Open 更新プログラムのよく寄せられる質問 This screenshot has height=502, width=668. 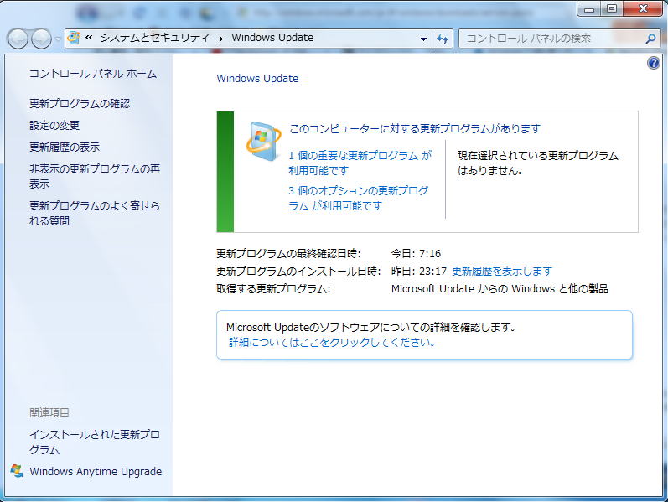pyautogui.click(x=94, y=213)
